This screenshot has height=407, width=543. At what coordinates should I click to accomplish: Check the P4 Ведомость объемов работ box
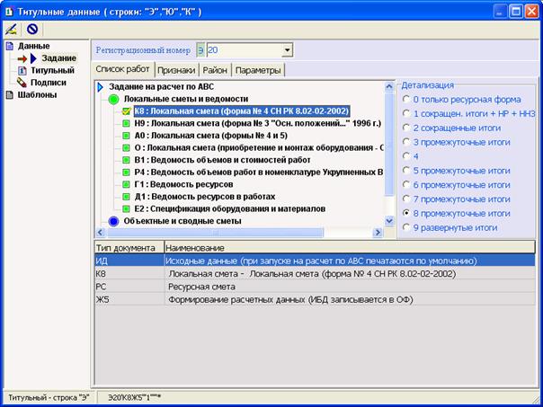(x=126, y=173)
